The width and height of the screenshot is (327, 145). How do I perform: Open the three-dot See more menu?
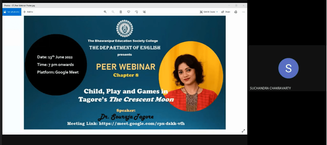[x=243, y=12]
